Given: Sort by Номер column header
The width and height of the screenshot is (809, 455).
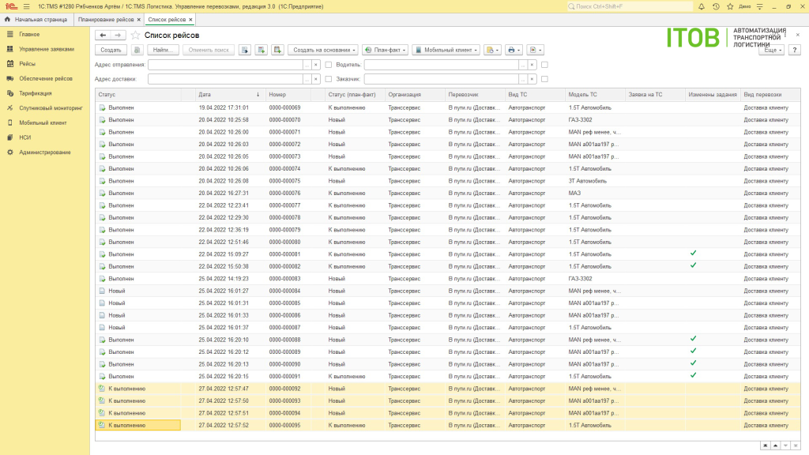Looking at the screenshot, I should (x=288, y=95).
